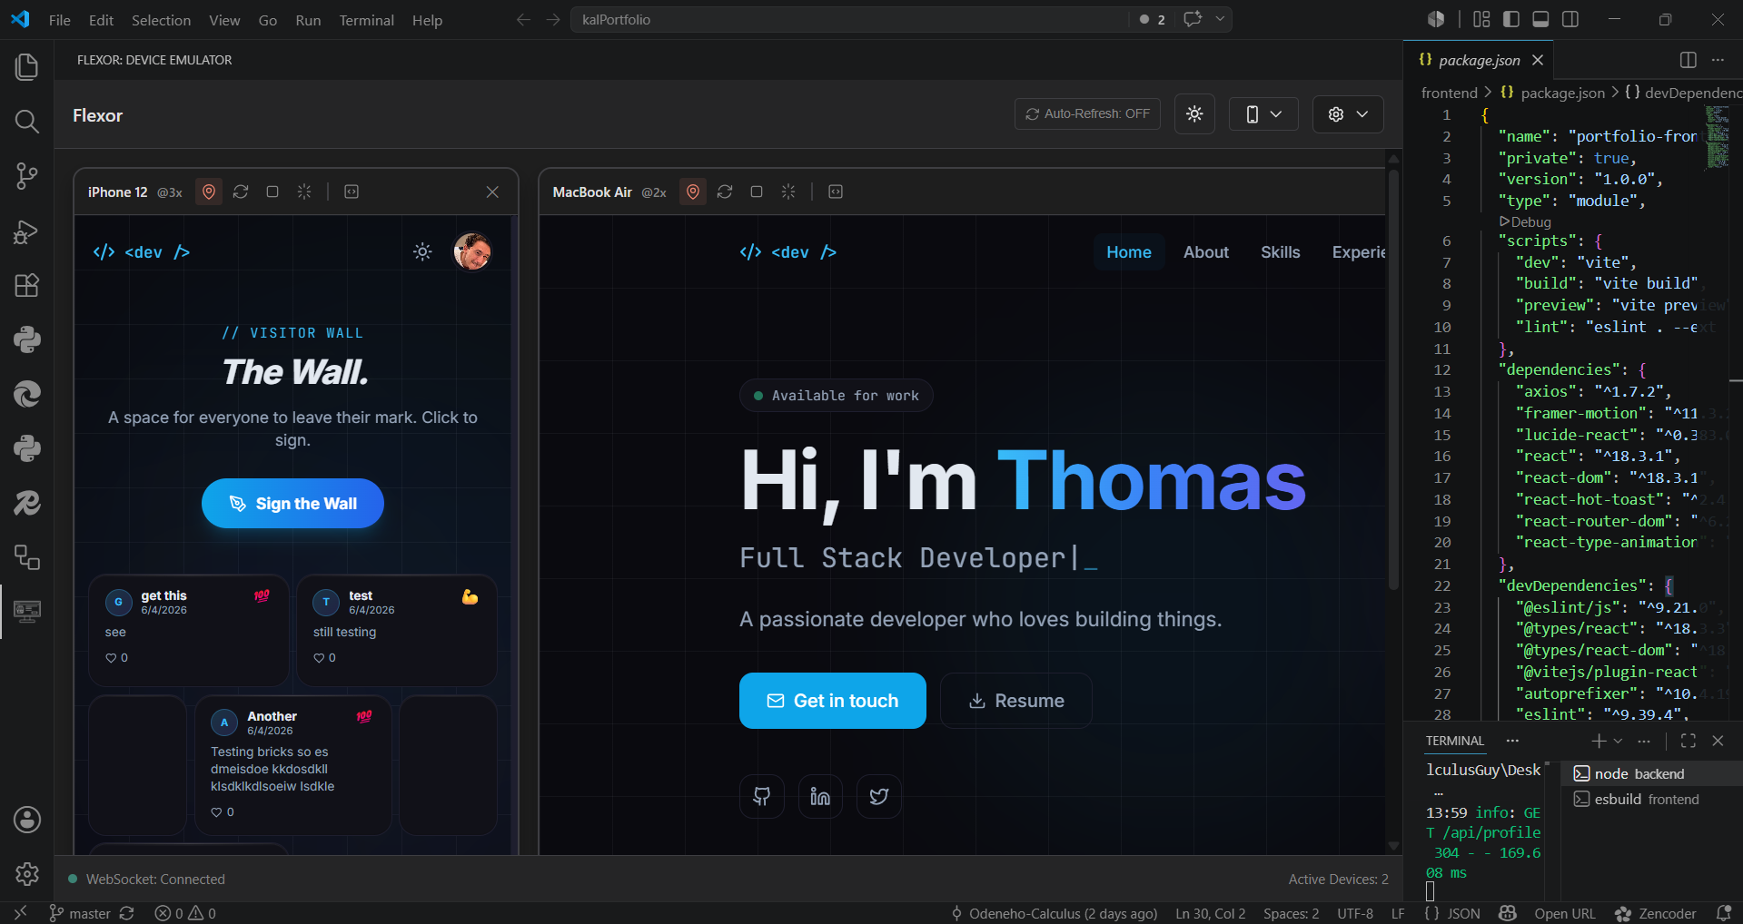The height and width of the screenshot is (924, 1743).
Task: Open Source Control in the activity bar
Action: click(x=27, y=176)
